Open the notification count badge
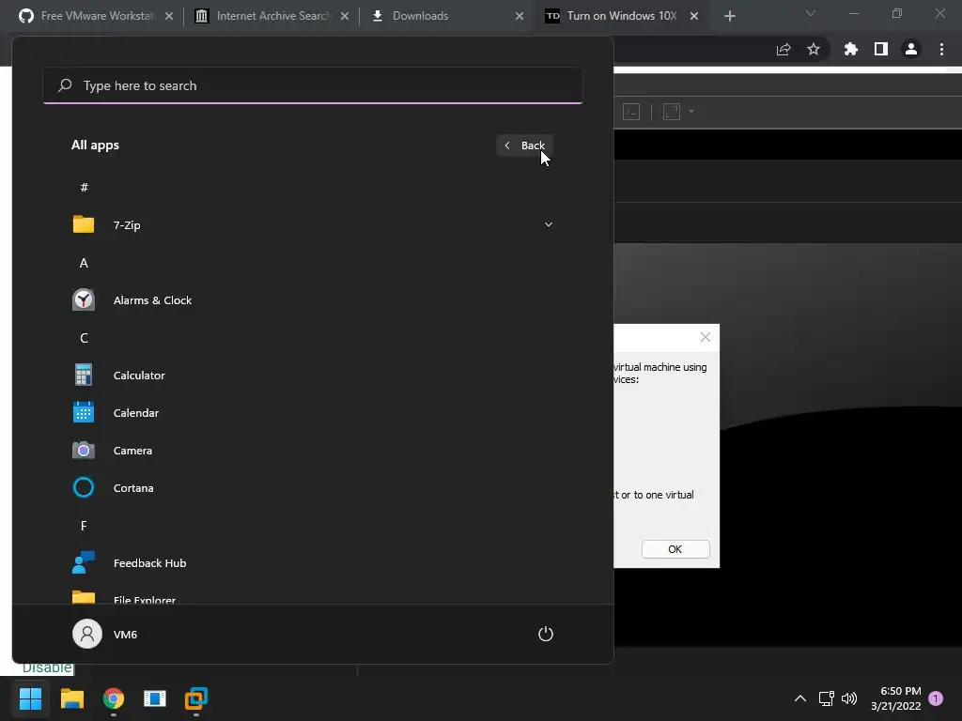 point(936,698)
